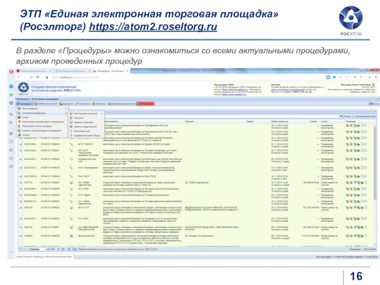Click the 'Искать' search button
The image size is (380, 285).
pyautogui.click(x=346, y=116)
